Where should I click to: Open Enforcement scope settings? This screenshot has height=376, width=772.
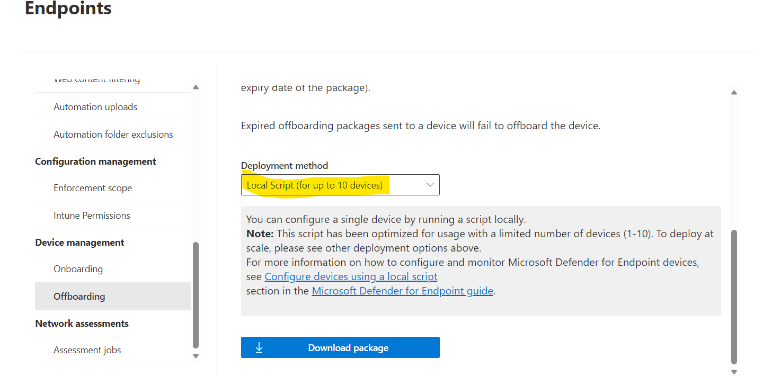coord(93,188)
